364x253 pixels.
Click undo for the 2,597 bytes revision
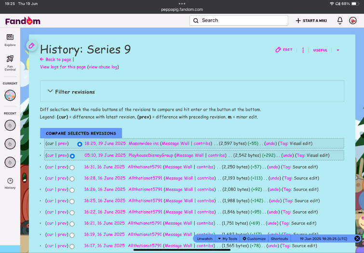[270, 144]
